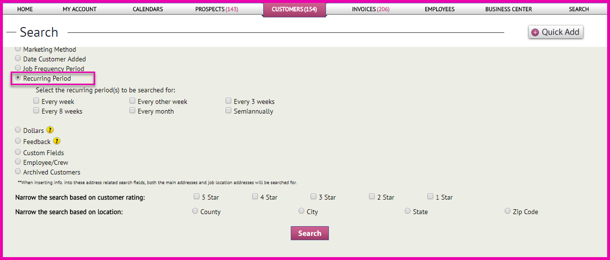
Task: Tick the Every month checkbox
Action: click(x=132, y=110)
